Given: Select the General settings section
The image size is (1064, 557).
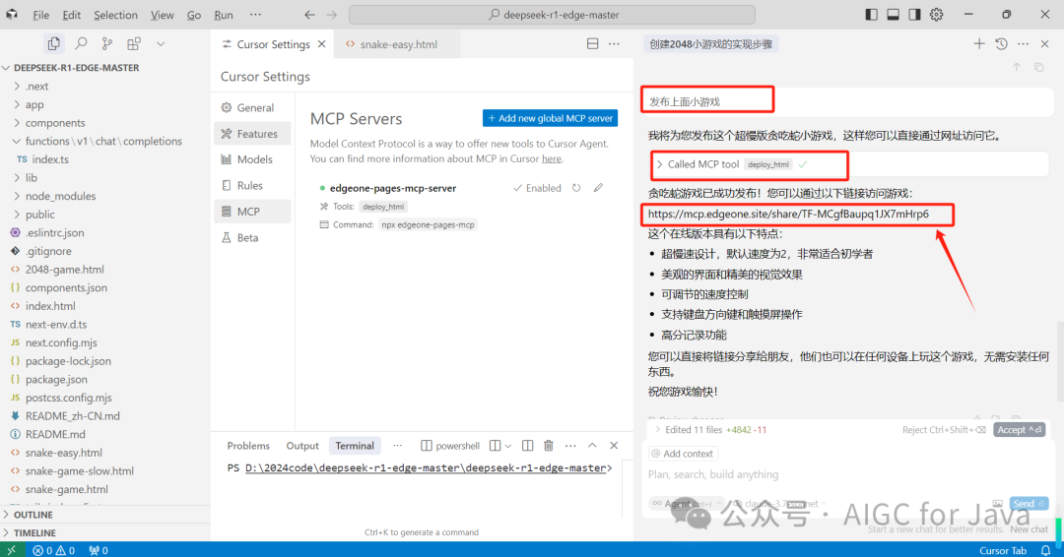Looking at the screenshot, I should click(252, 107).
